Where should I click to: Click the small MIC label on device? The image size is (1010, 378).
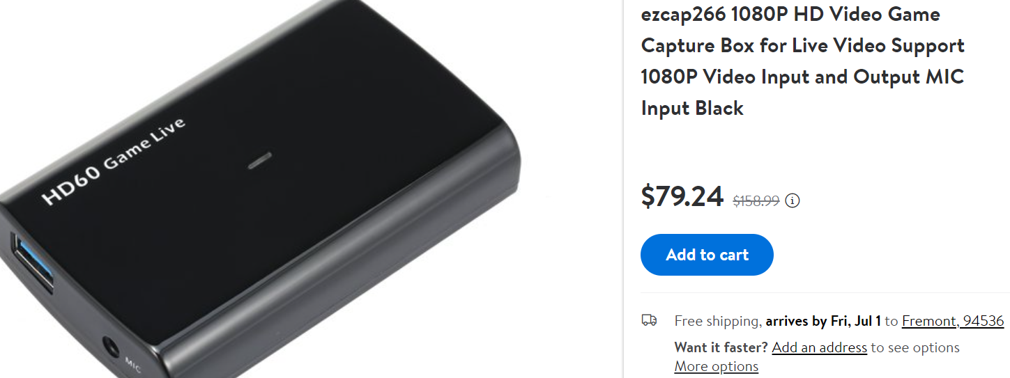pyautogui.click(x=132, y=363)
